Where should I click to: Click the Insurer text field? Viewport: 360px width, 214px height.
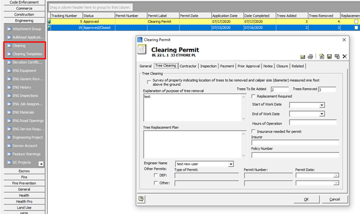point(295,142)
